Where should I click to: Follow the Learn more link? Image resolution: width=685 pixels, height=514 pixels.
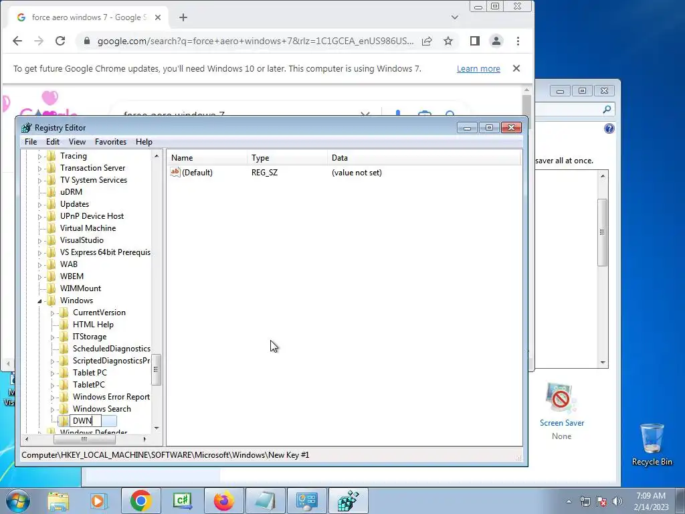pos(478,69)
